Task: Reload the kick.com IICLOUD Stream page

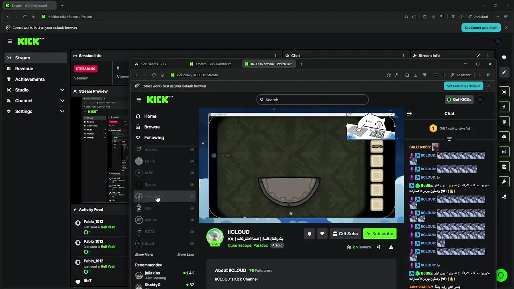Action: coord(154,75)
